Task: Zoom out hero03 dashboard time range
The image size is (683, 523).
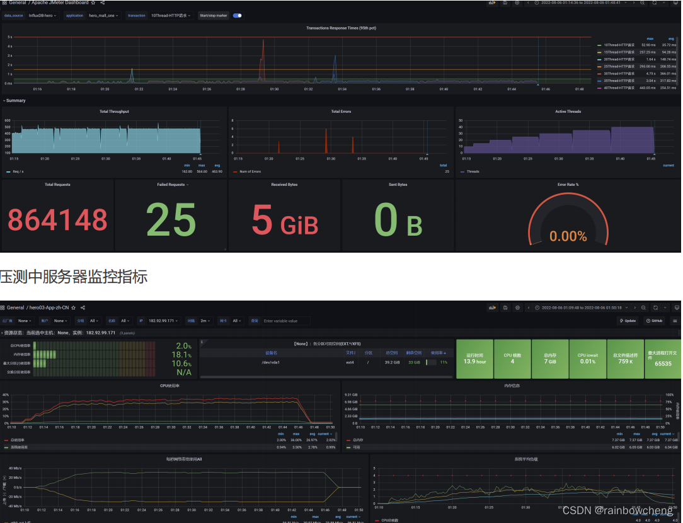Action: (x=643, y=308)
